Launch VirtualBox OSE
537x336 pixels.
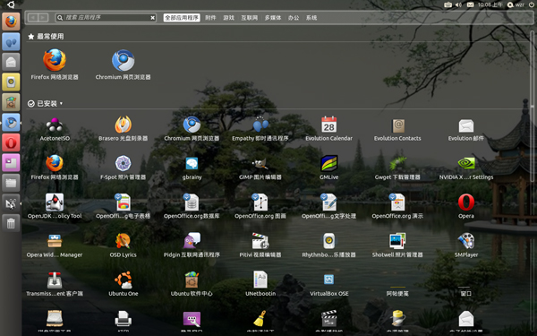(328, 284)
